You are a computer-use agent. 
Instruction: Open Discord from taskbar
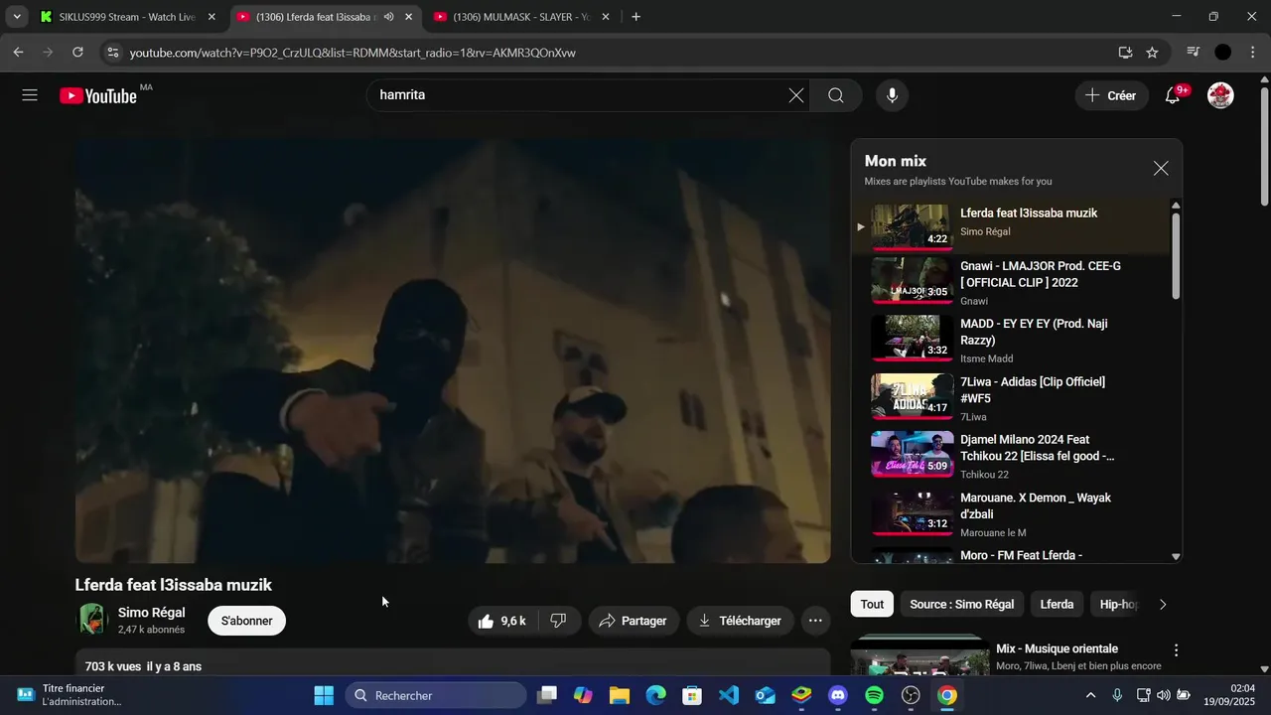tap(837, 695)
